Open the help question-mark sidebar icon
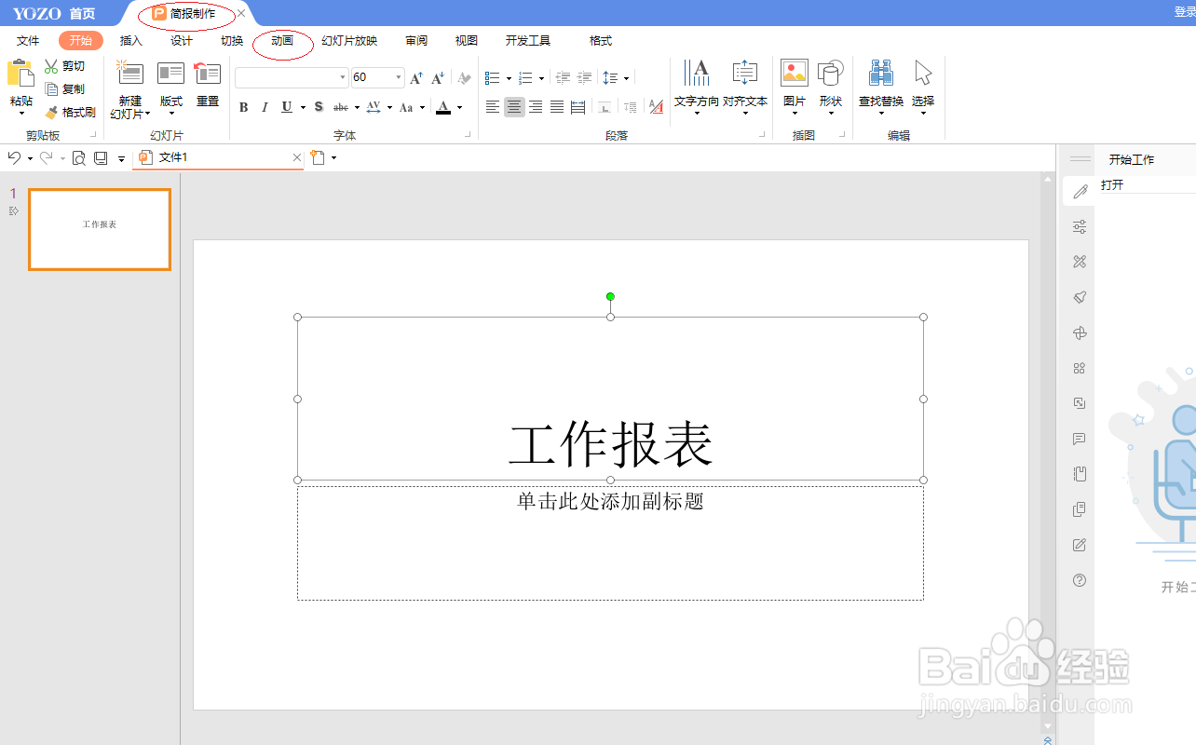 pyautogui.click(x=1080, y=580)
